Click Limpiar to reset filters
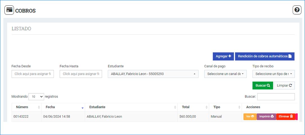 (x=284, y=86)
